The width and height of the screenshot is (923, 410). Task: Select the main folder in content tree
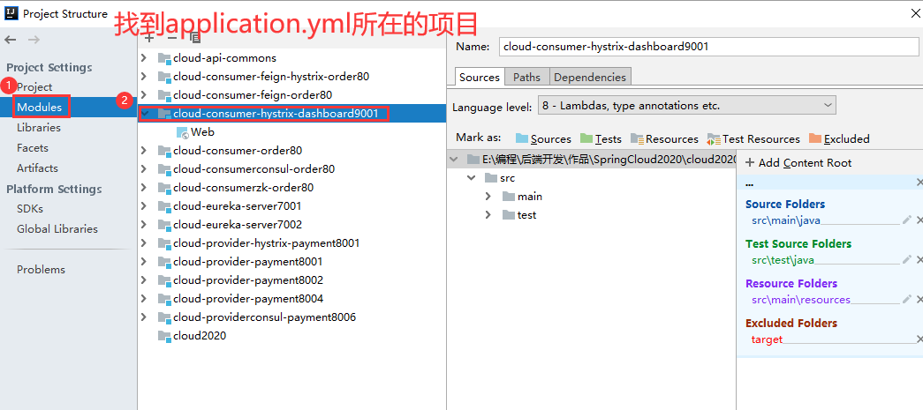523,197
